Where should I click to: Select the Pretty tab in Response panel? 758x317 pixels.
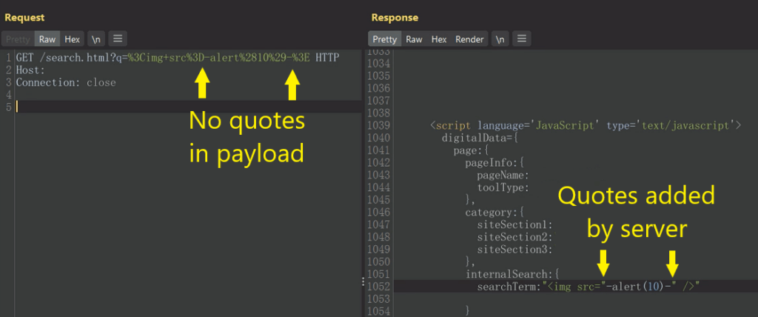tap(385, 39)
